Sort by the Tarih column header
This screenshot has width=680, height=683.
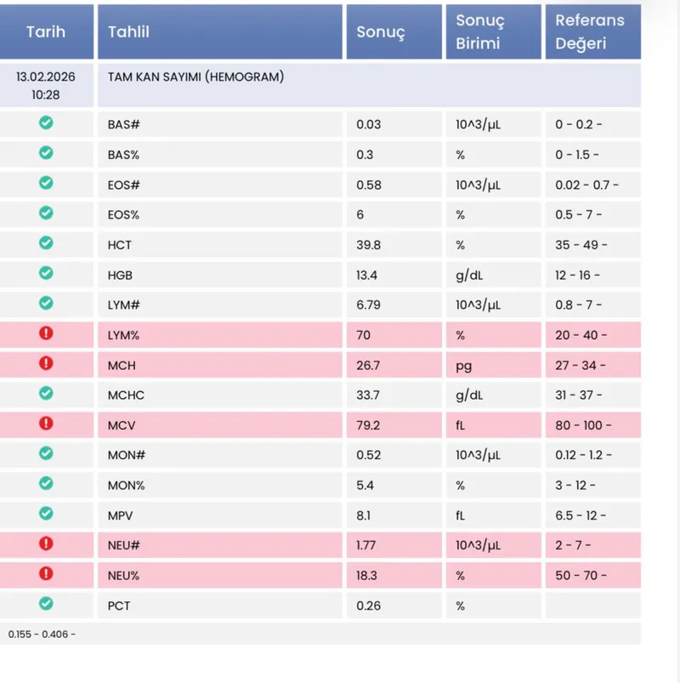(x=46, y=32)
